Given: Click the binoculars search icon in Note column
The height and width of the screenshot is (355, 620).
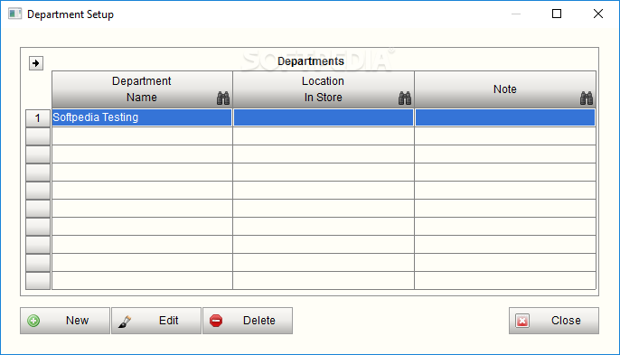Looking at the screenshot, I should (587, 98).
